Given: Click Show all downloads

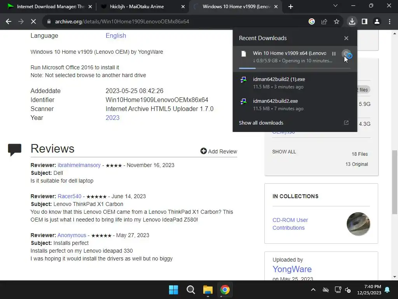Looking at the screenshot, I should tap(261, 123).
